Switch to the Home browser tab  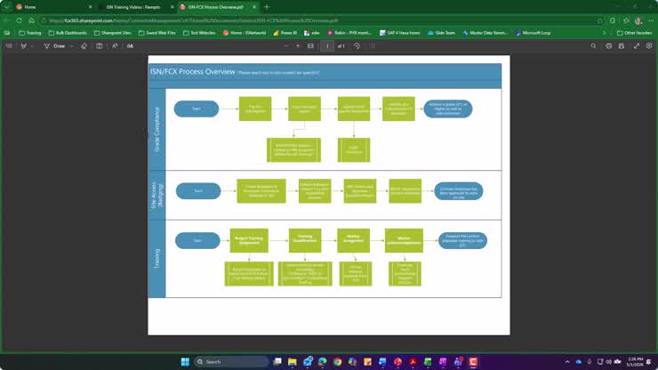[x=52, y=7]
